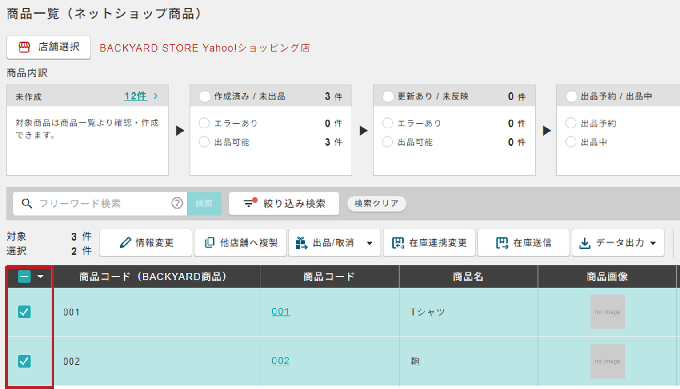Select the 出品予約 radio option
The image size is (680, 389).
(x=571, y=123)
